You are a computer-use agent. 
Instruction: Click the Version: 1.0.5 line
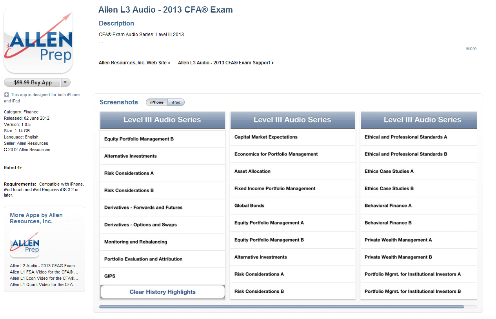click(17, 124)
